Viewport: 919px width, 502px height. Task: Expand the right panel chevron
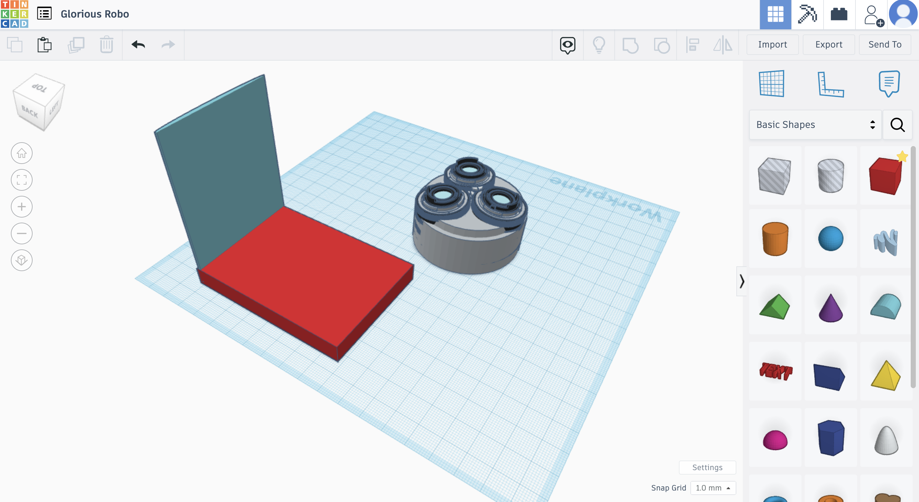click(741, 281)
